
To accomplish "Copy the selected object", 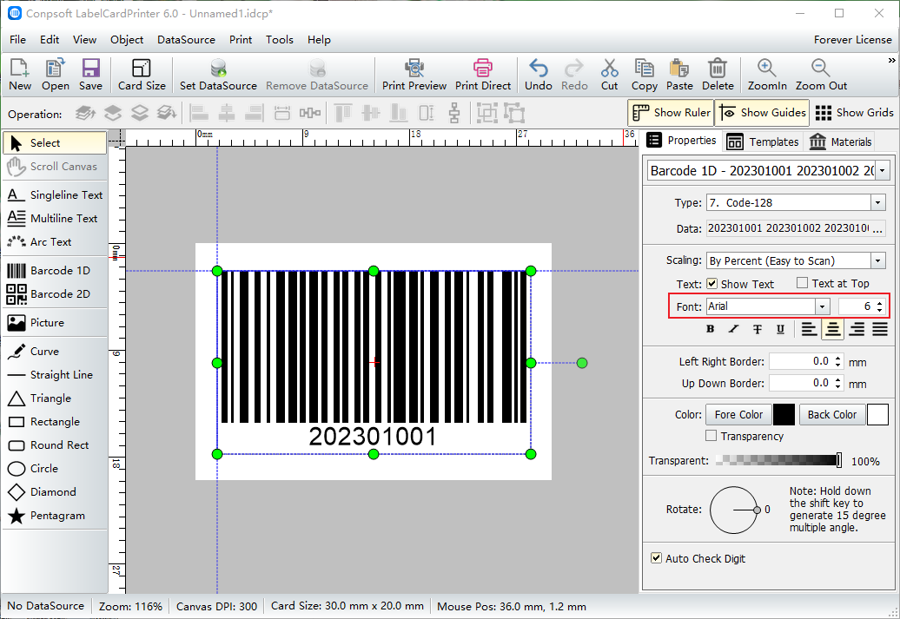I will click(x=644, y=75).
